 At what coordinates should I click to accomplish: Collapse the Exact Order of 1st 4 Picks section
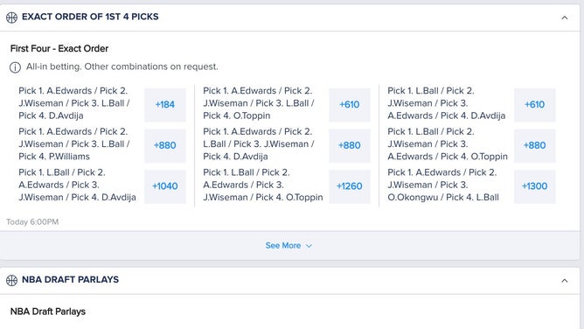(565, 17)
